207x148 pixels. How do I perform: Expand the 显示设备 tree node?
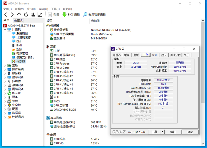(5, 77)
